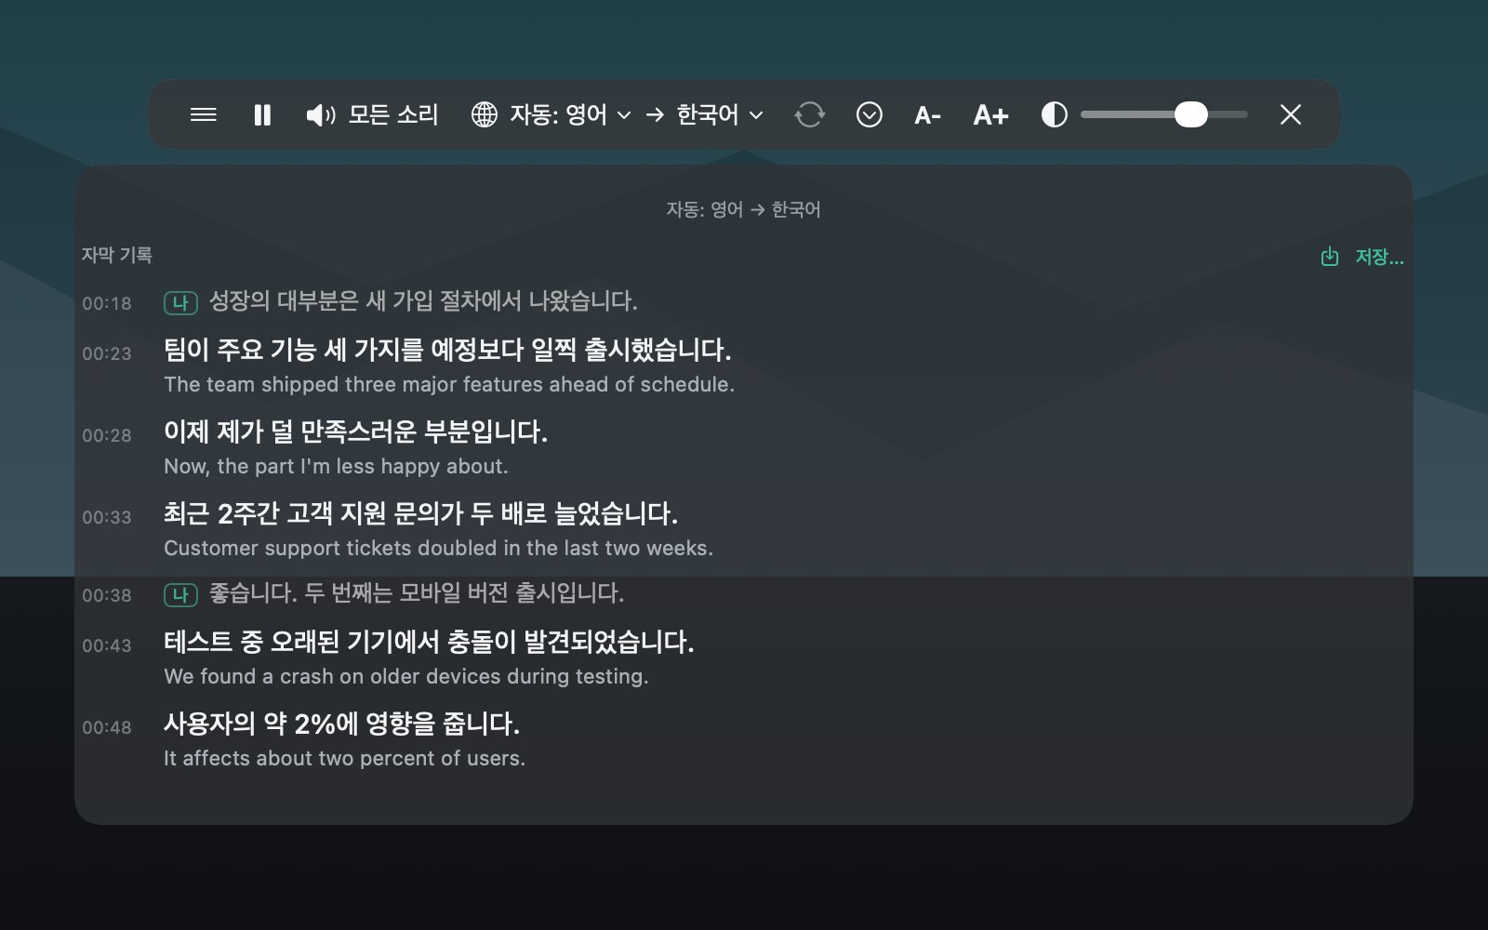
Task: Adjust the opacity slider handle
Action: 1190,114
